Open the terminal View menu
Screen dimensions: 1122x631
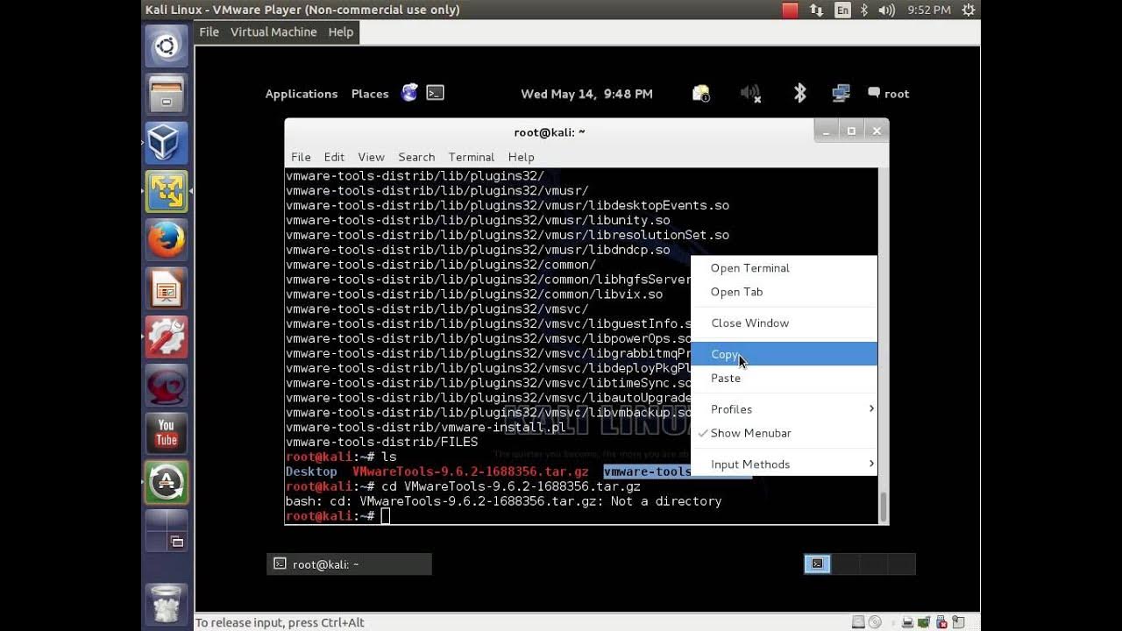[x=371, y=157]
